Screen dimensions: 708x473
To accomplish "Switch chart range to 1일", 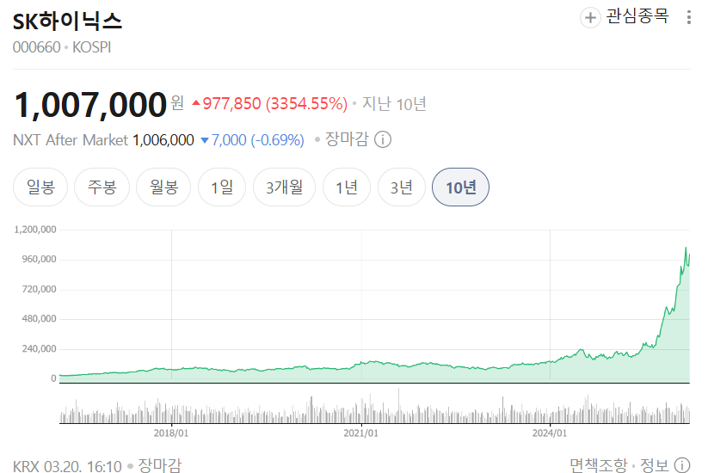I will pyautogui.click(x=222, y=187).
